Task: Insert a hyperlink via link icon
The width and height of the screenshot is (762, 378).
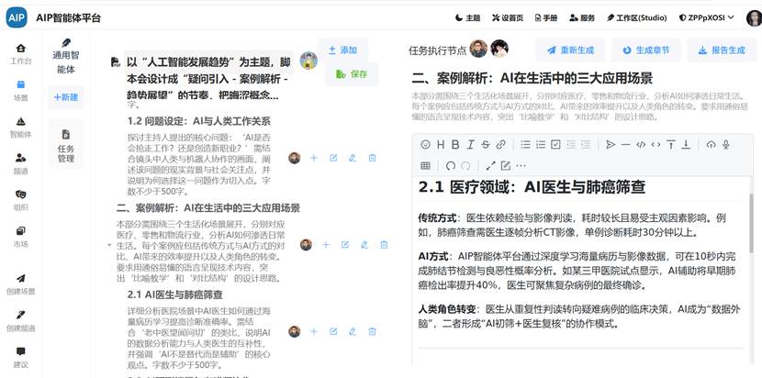Action: click(x=500, y=144)
